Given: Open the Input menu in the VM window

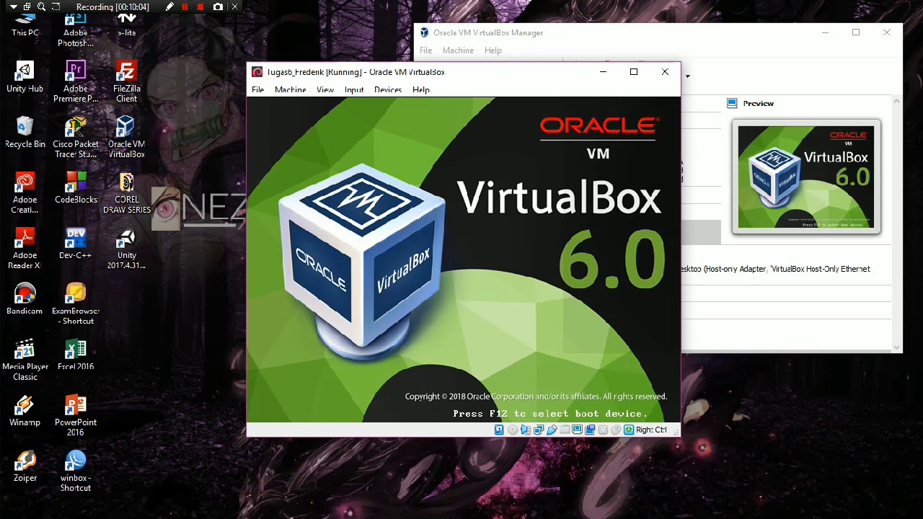Looking at the screenshot, I should point(354,90).
